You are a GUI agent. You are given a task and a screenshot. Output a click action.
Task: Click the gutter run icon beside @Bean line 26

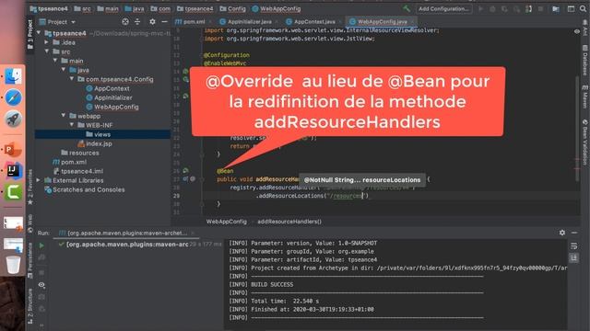pos(186,170)
